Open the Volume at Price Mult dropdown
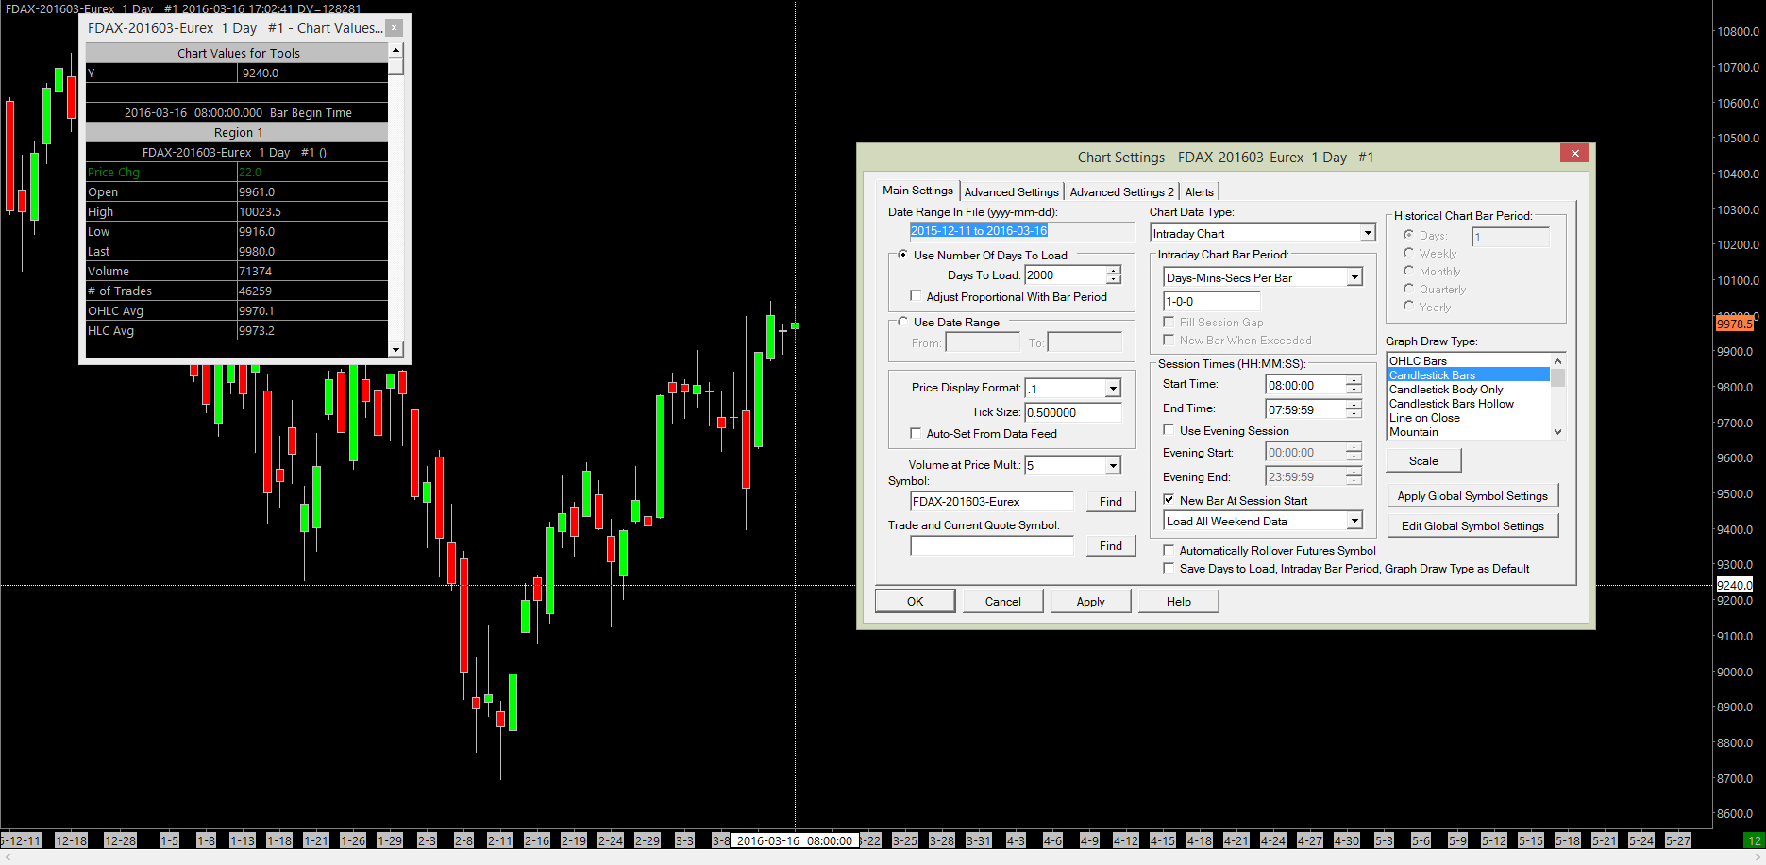This screenshot has height=865, width=1766. pos(1113,465)
